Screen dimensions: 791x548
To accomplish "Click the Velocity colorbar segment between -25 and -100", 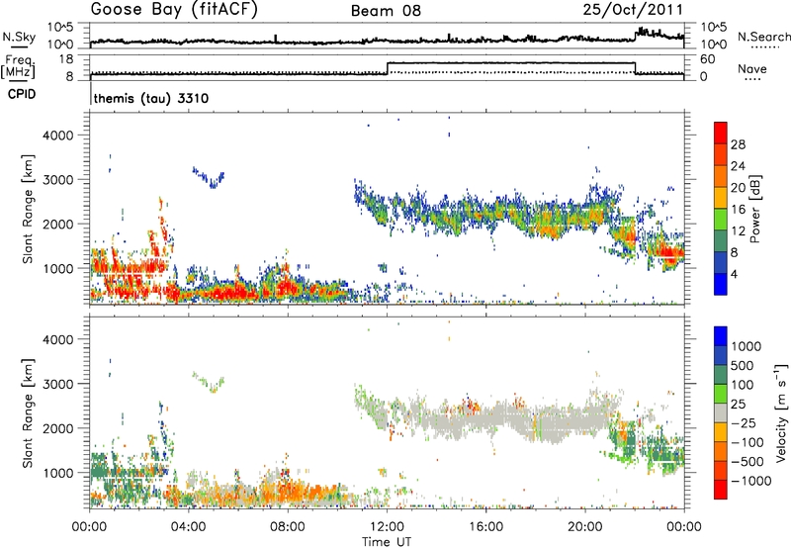I will [721, 432].
